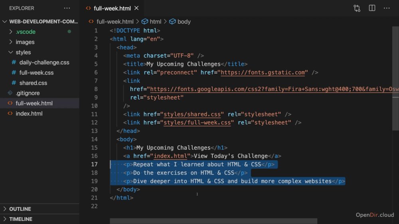Open the .vscode folder
Viewport: 399px width, 224px height.
(26, 32)
